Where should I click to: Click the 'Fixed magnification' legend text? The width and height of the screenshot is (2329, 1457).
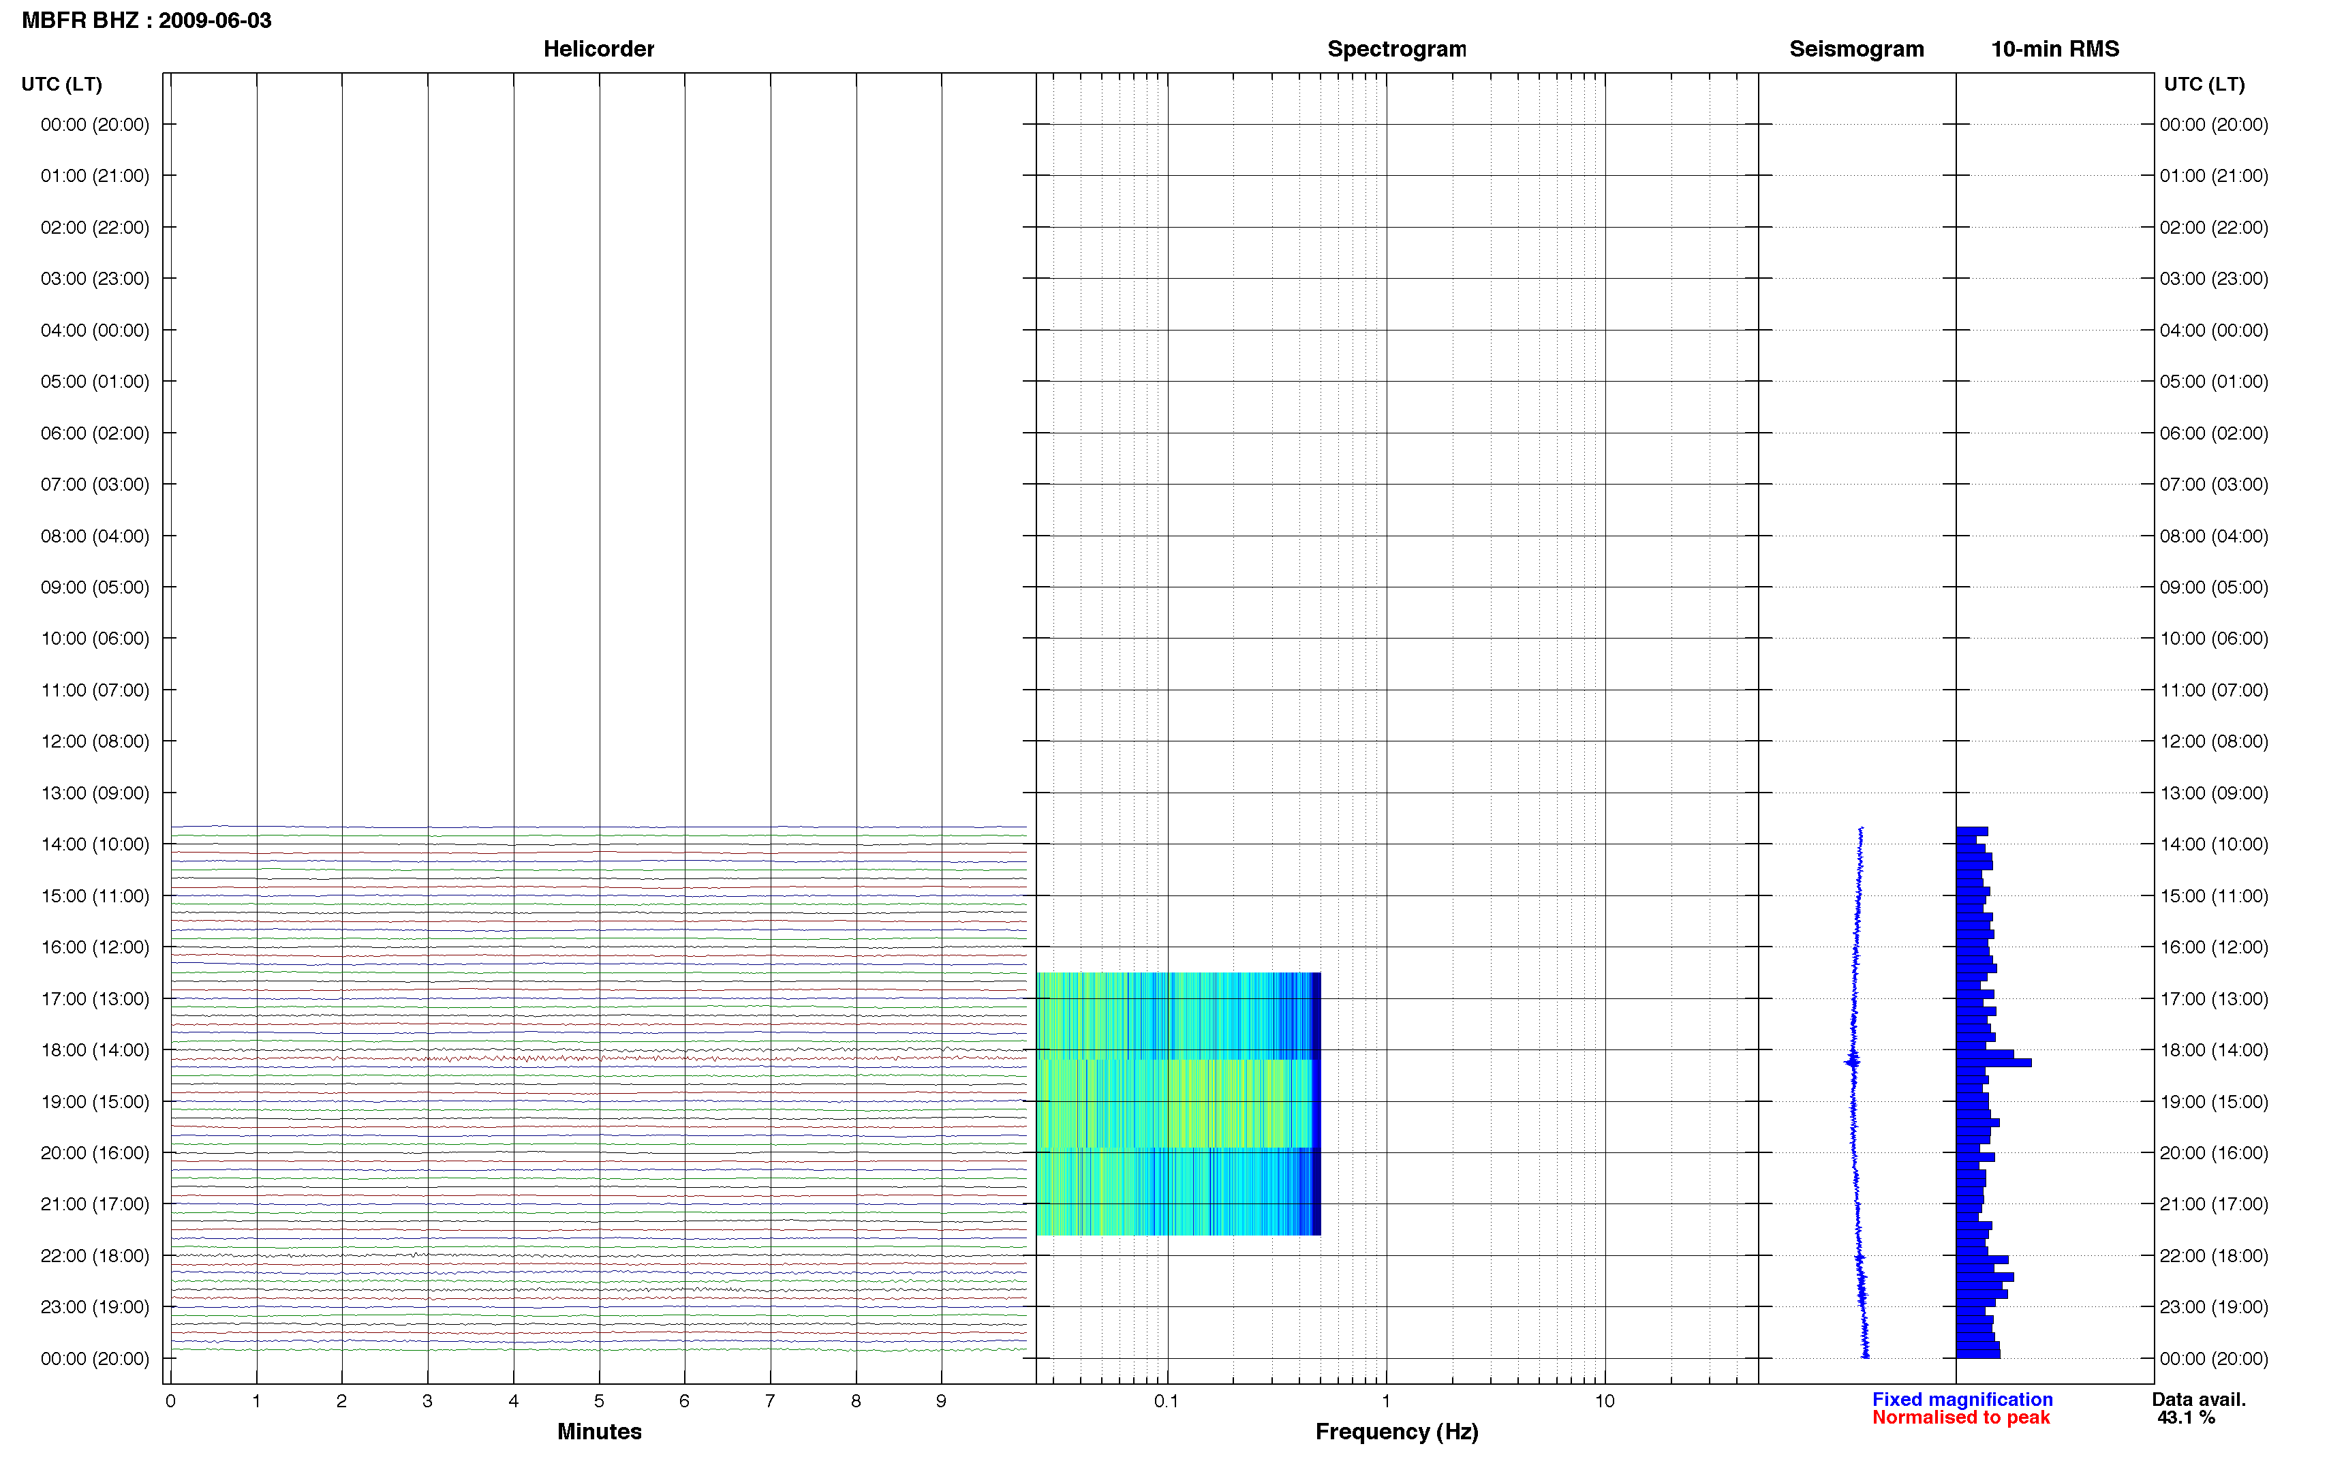click(x=1962, y=1399)
